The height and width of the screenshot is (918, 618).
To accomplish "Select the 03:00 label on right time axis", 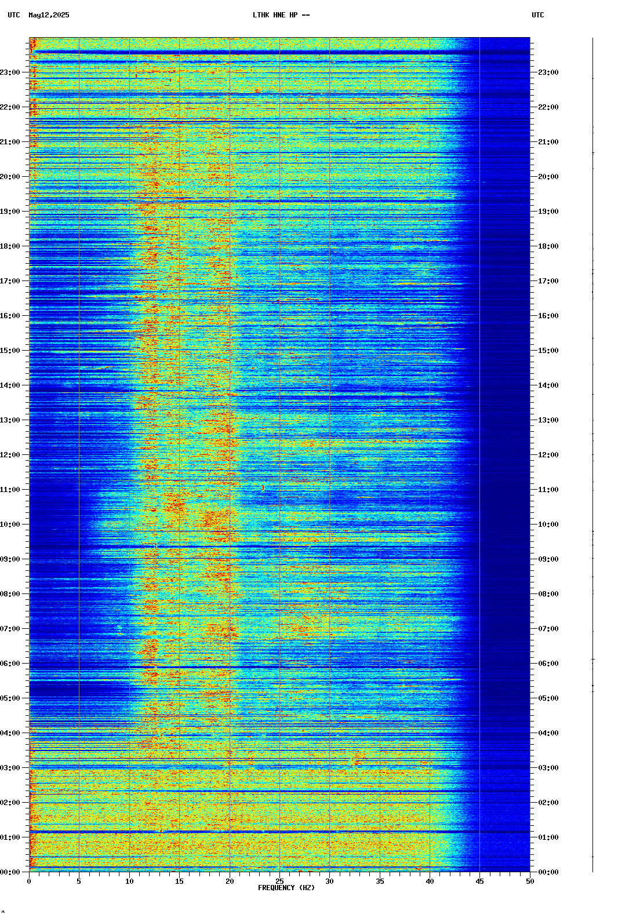I will point(548,768).
